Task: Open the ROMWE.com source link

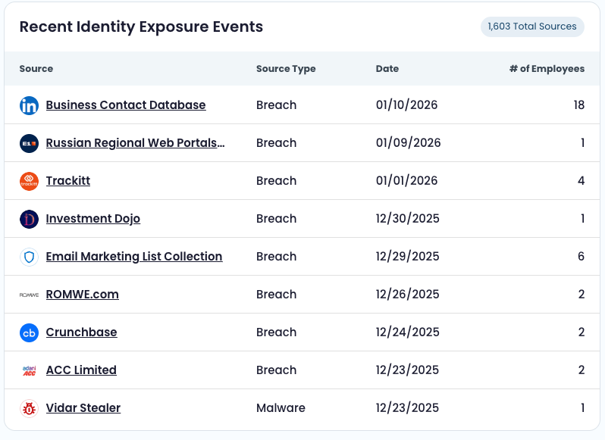Action: click(x=82, y=294)
